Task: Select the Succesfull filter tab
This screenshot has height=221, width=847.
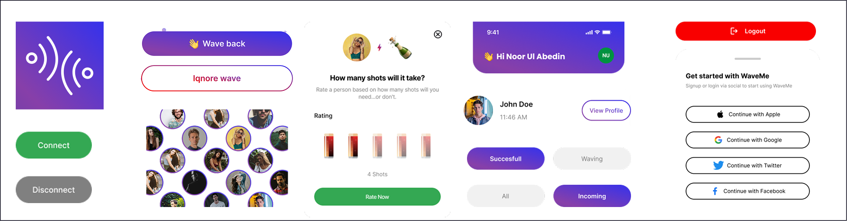Action: coord(505,159)
